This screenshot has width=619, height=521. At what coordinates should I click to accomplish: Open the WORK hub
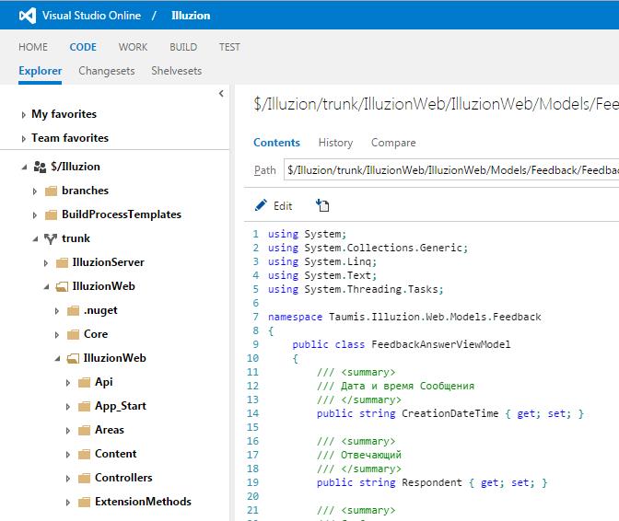pos(133,47)
